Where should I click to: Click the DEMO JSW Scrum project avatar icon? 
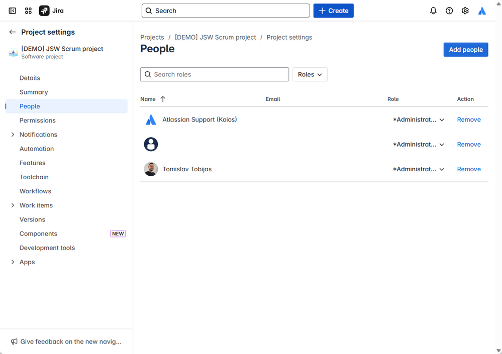tap(13, 52)
